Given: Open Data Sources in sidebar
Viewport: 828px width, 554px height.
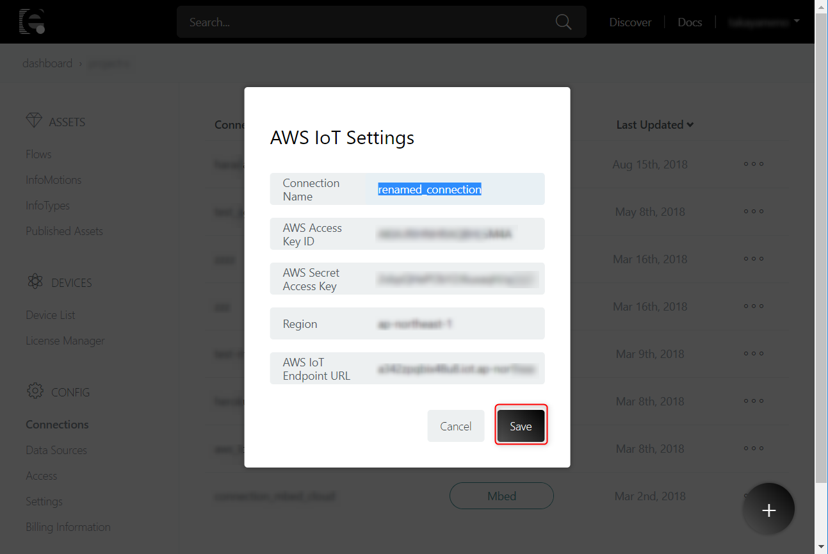Looking at the screenshot, I should 56,450.
